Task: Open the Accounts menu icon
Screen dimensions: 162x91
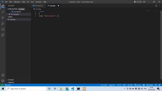Action: [3, 75]
